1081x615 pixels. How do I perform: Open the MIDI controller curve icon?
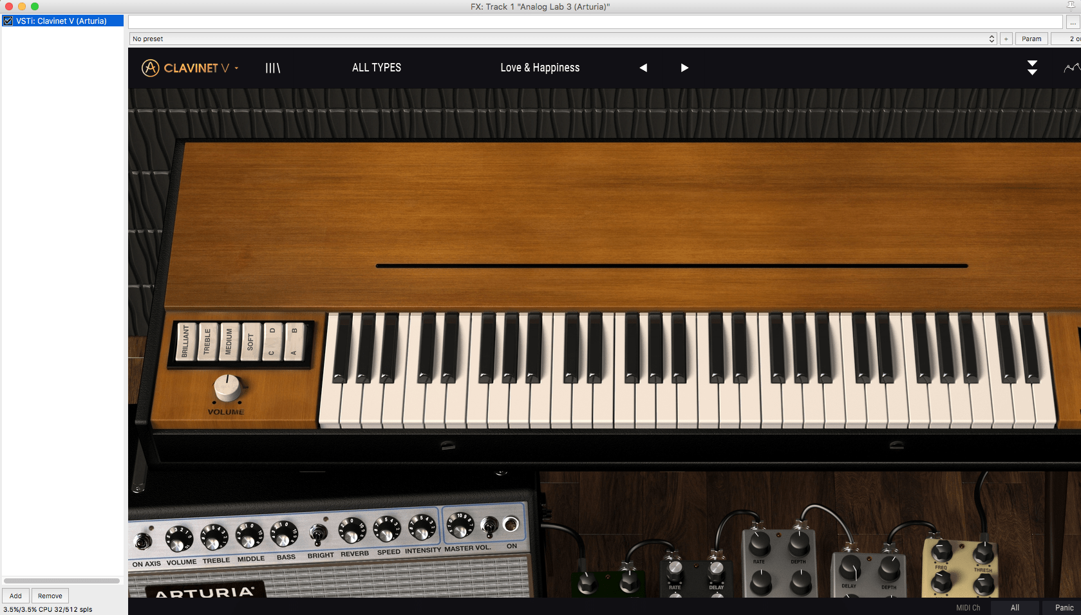tap(1071, 68)
